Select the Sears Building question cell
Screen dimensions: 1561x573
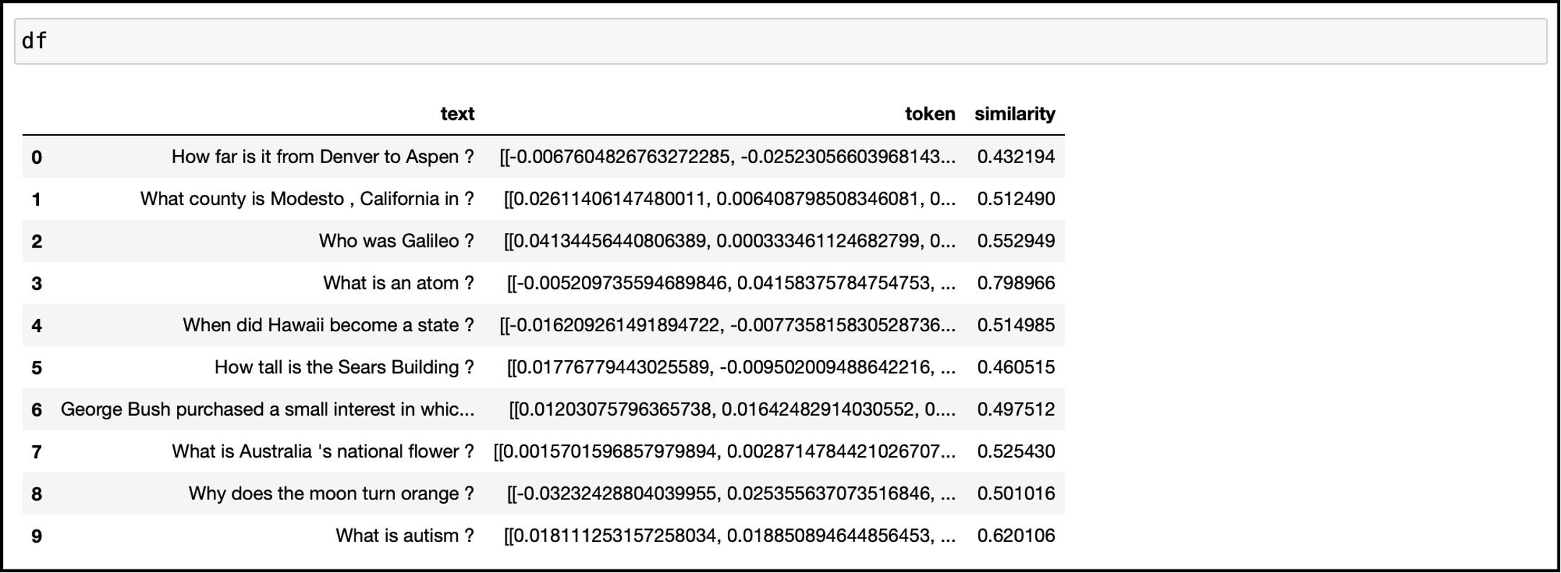click(344, 367)
